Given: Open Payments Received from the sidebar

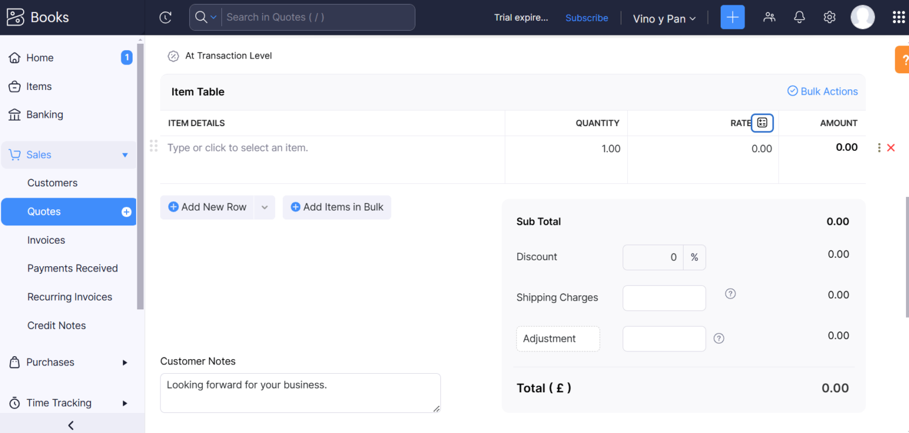Looking at the screenshot, I should (x=72, y=268).
